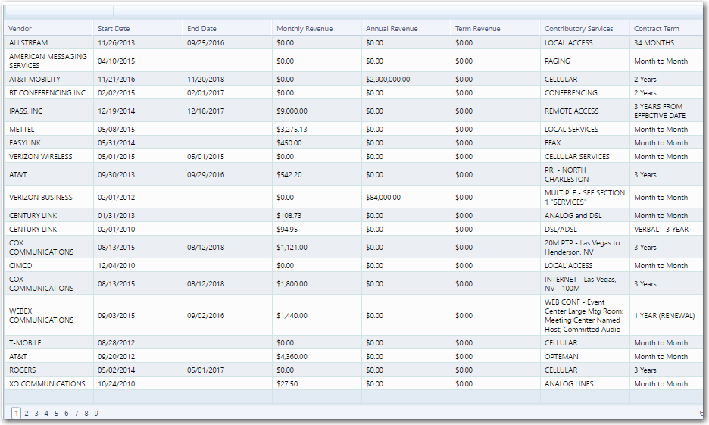Select the AT&T MOBILITY vendor cell
The height and width of the screenshot is (425, 709).
(48, 79)
